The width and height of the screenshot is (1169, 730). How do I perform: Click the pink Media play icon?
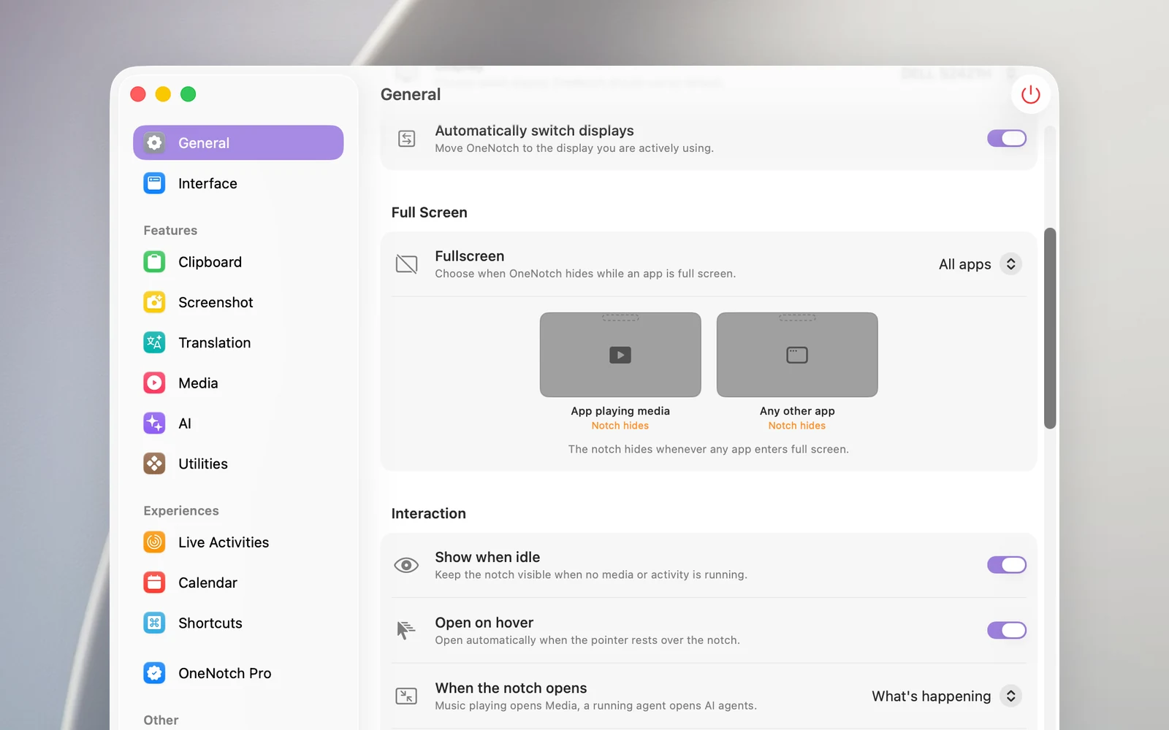(154, 383)
